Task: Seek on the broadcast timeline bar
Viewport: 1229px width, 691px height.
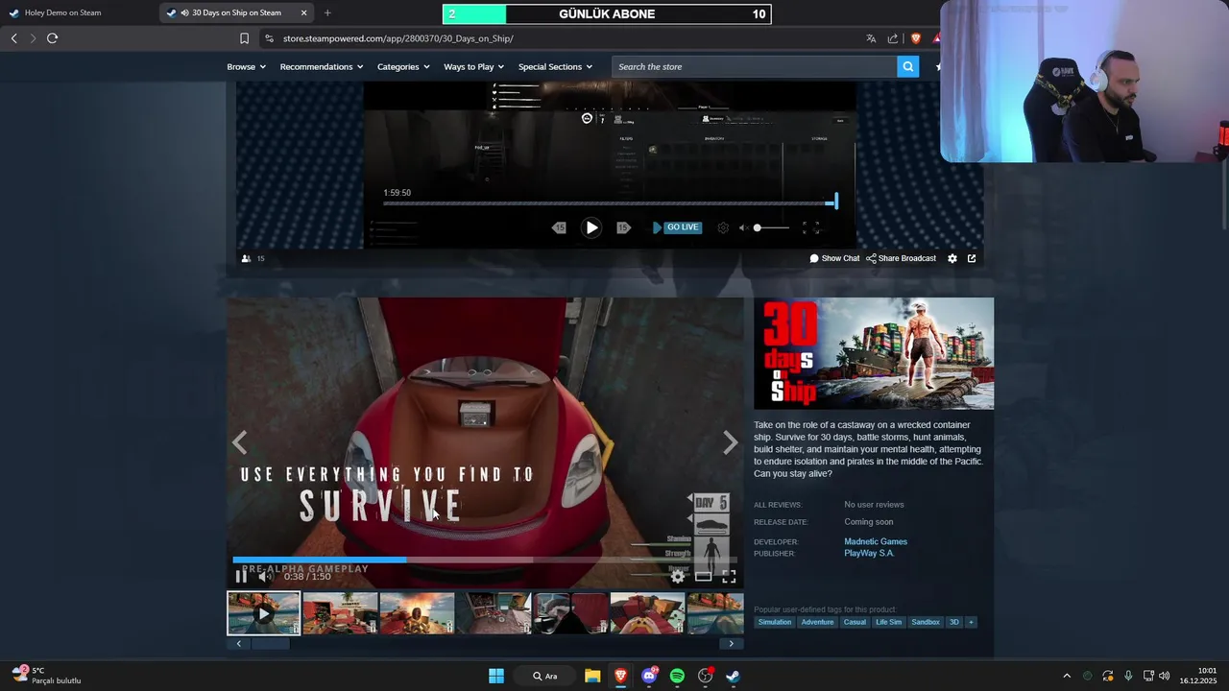Action: pos(610,203)
